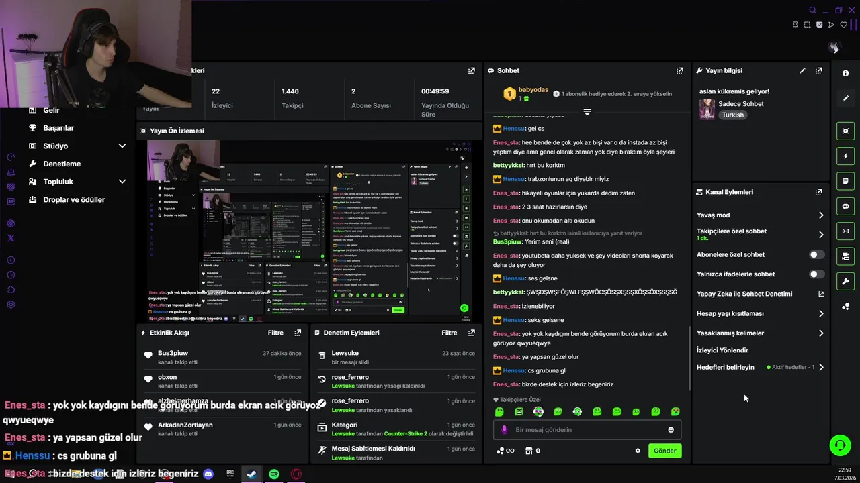The width and height of the screenshot is (860, 483).
Task: Click username Bus3piuw in Etkinlik Akışı
Action: [x=173, y=353]
